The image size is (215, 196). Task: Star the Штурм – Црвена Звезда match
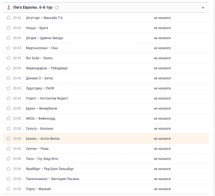[8, 38]
